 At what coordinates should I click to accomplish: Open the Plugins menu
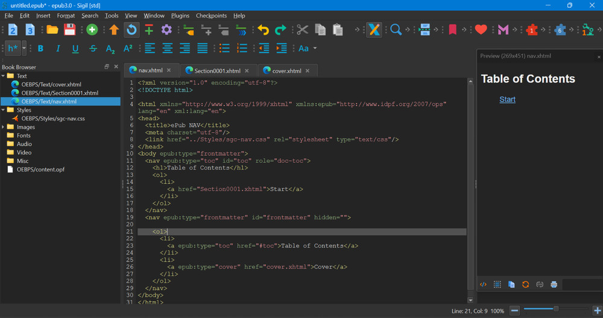[x=180, y=16]
